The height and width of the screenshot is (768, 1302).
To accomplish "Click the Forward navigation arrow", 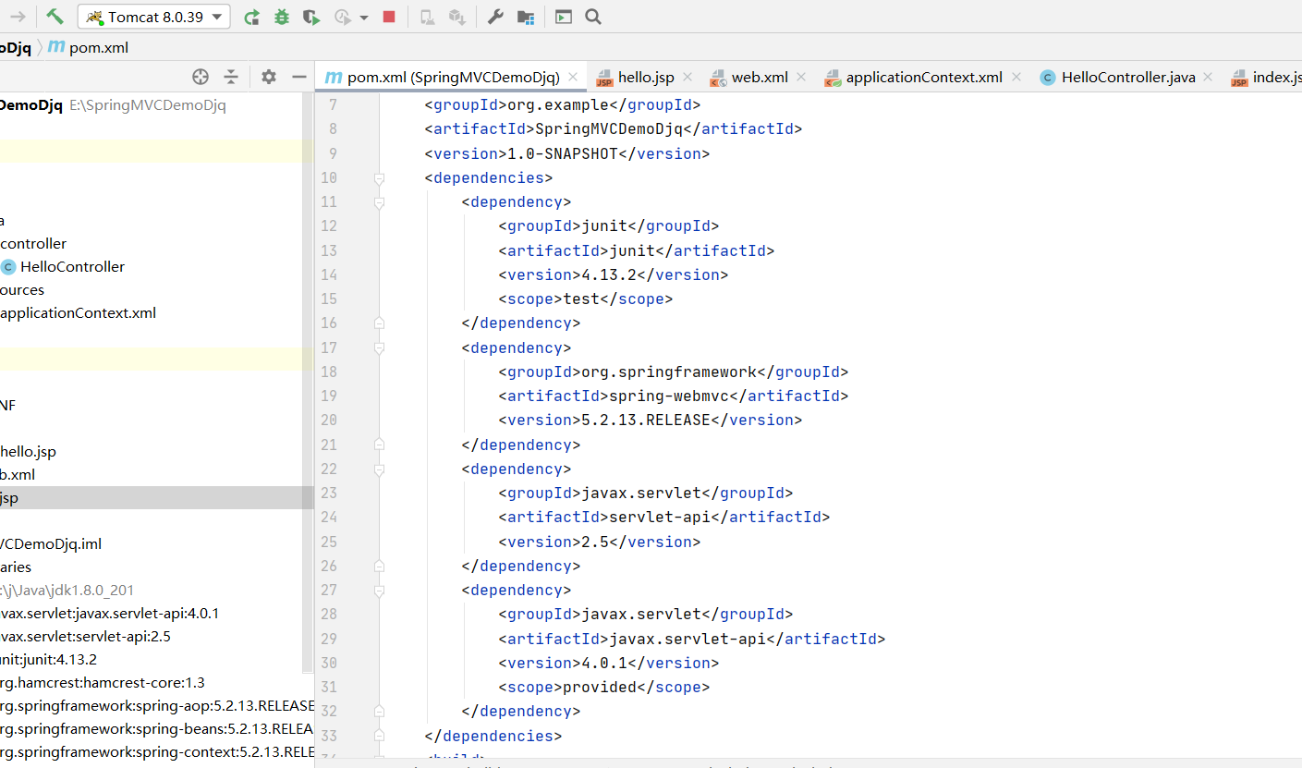I will pos(18,17).
